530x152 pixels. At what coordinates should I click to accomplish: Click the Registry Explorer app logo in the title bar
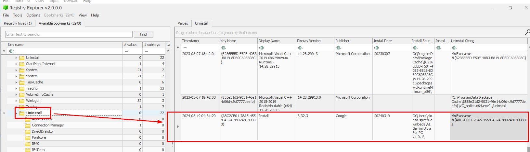(x=5, y=8)
